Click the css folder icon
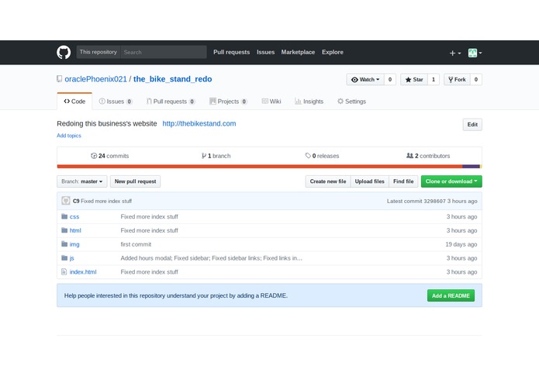 tap(64, 216)
